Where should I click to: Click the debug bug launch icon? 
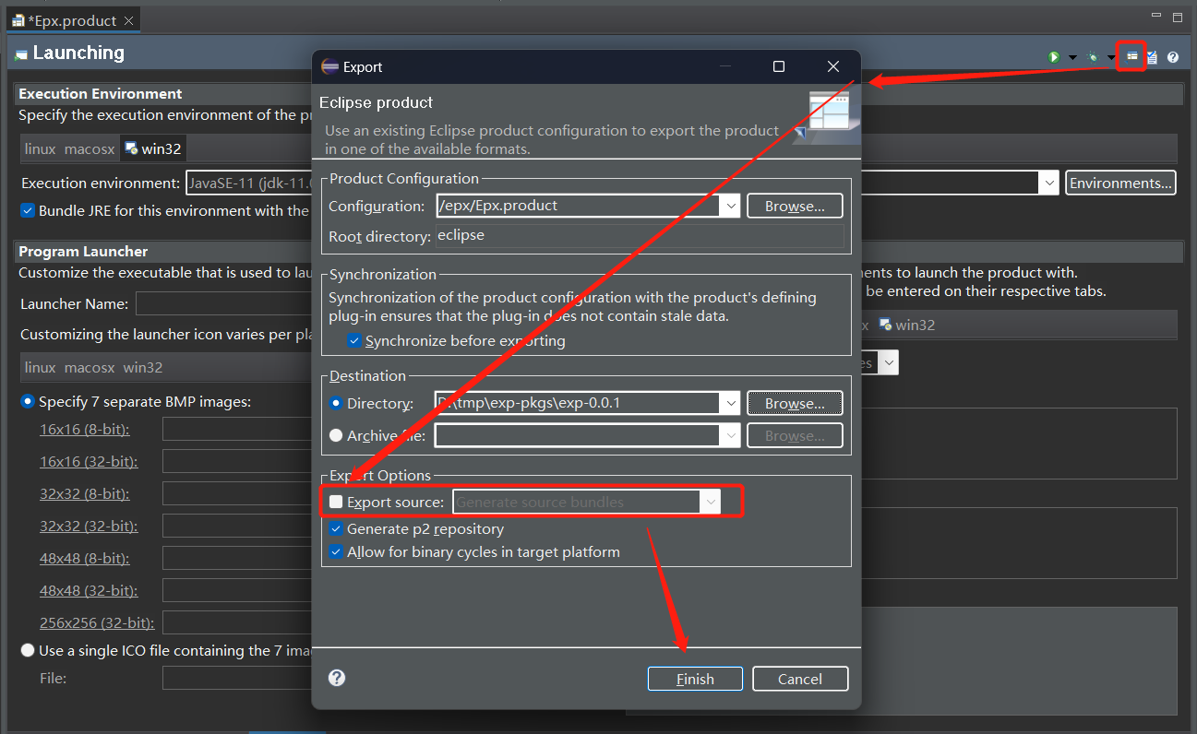click(1093, 57)
